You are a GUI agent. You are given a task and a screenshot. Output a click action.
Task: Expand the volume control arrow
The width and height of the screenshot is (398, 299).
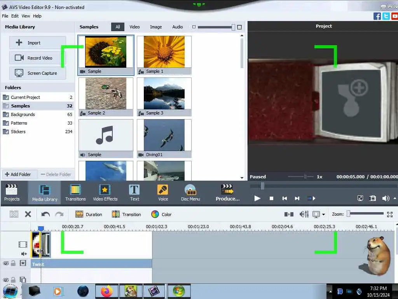click(x=395, y=198)
